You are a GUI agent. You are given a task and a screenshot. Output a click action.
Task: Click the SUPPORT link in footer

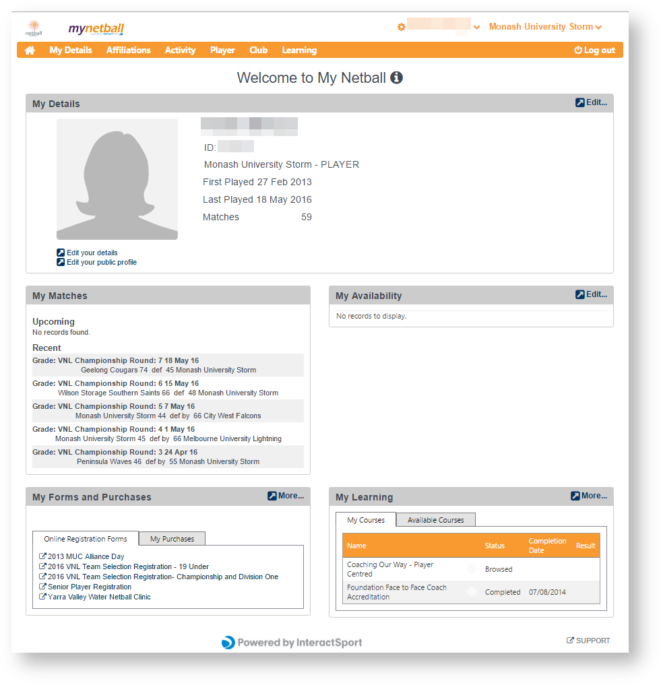(x=593, y=641)
